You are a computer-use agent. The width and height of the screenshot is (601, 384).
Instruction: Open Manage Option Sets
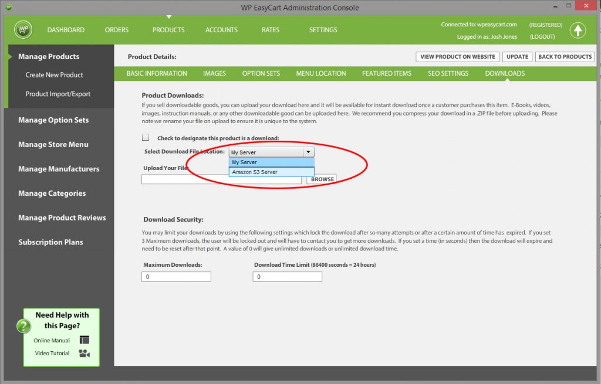click(53, 120)
